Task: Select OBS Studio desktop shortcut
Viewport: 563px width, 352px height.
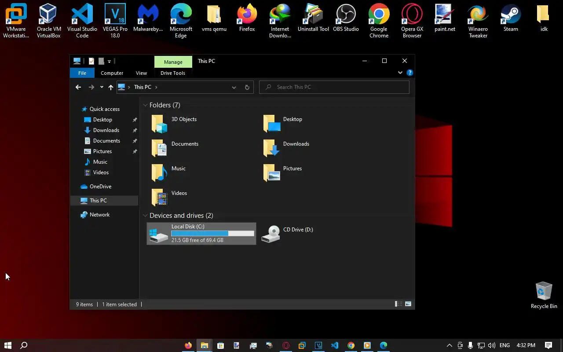Action: (x=346, y=18)
